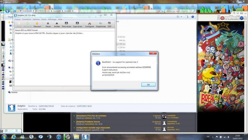This screenshot has width=248, height=140.
Task: Click the Dolphin application icon in details pane
Action: pyautogui.click(x=11, y=108)
